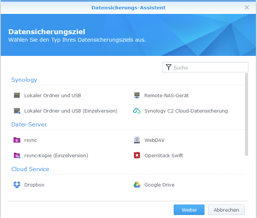
Task: Click the Abbrechen button
Action: tap(226, 210)
